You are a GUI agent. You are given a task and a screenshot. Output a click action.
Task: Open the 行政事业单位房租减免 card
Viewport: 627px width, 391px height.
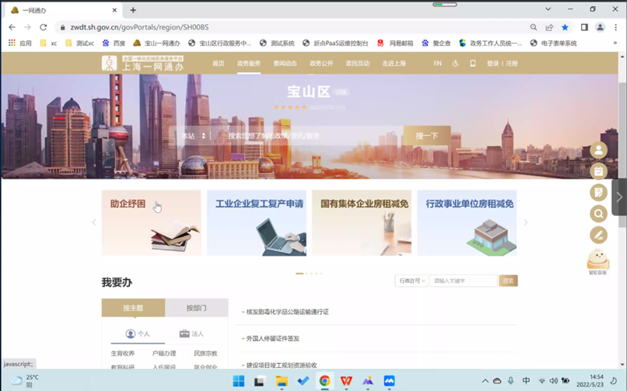tap(467, 223)
